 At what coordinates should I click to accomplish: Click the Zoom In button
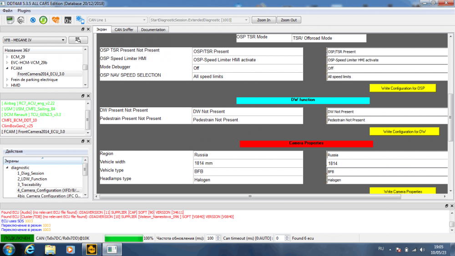[263, 20]
